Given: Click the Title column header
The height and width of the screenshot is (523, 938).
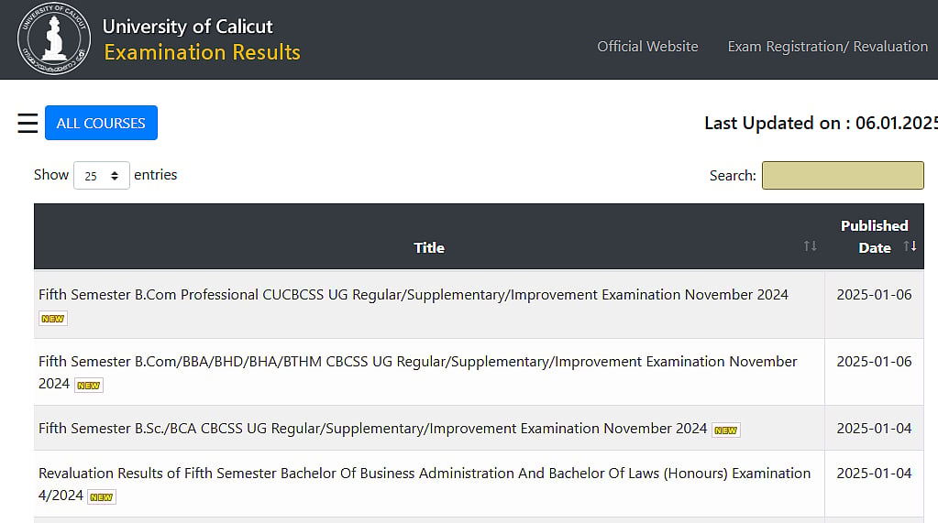Looking at the screenshot, I should pyautogui.click(x=428, y=247).
